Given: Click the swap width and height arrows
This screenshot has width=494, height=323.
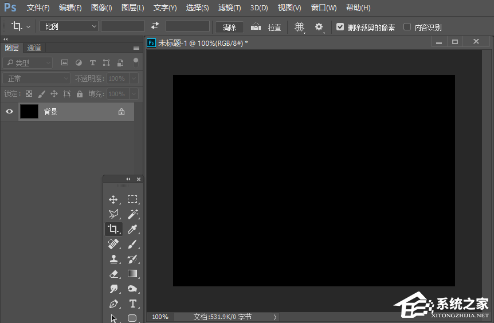Looking at the screenshot, I should point(155,26).
